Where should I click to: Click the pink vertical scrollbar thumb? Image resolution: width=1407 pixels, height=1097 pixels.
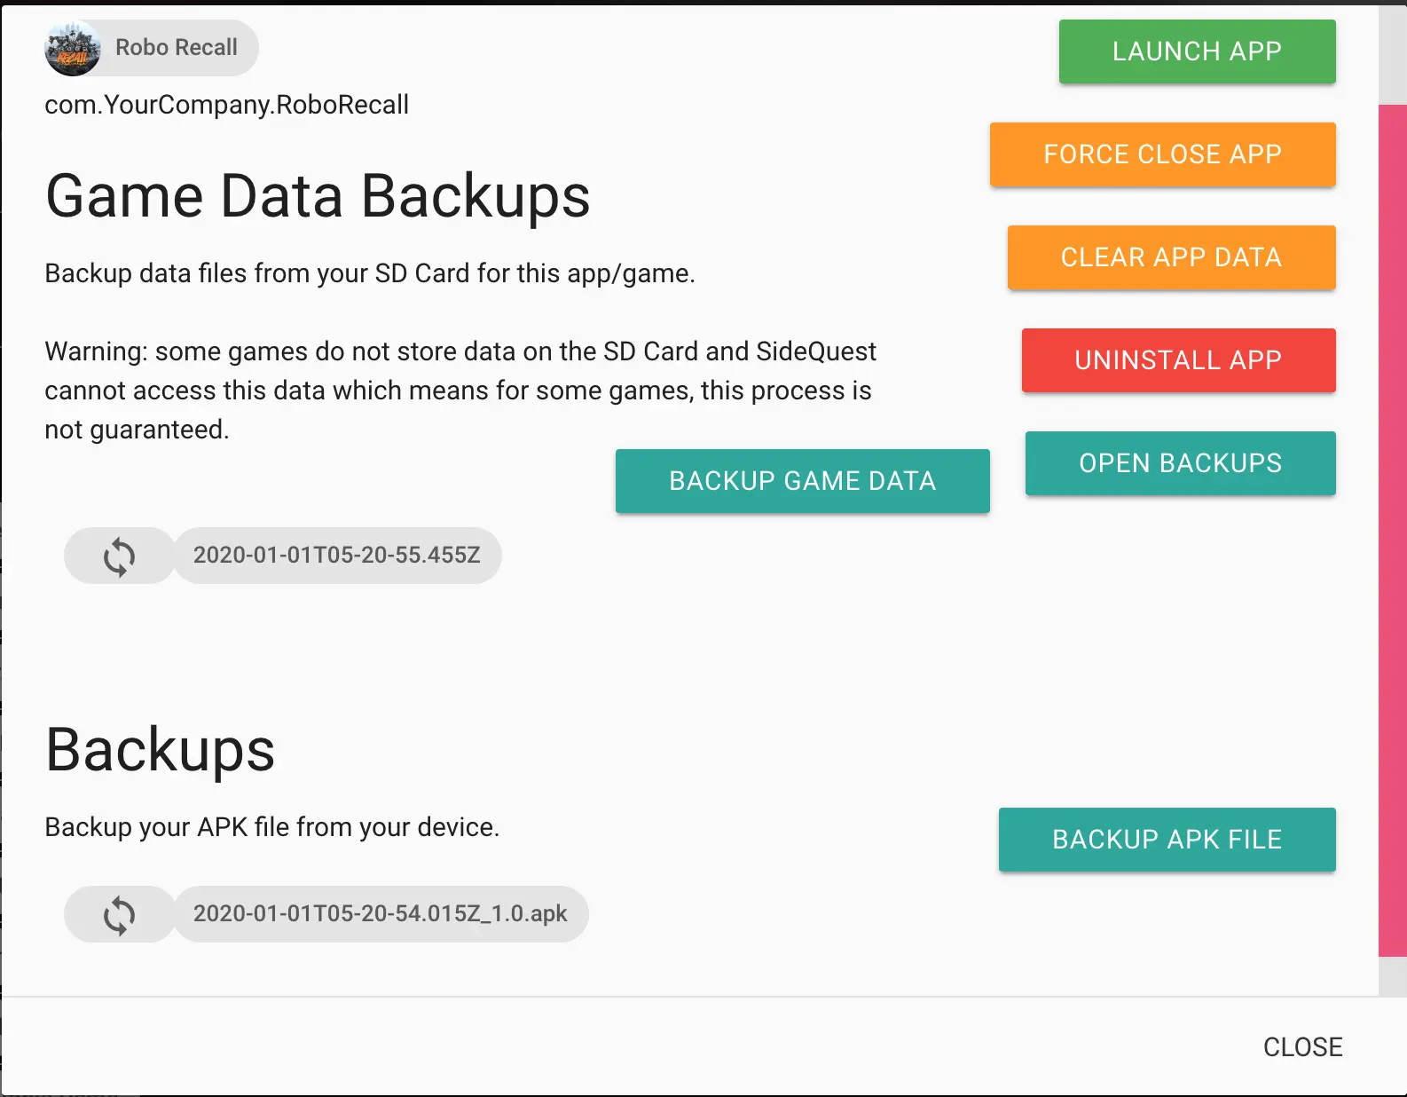(x=1392, y=531)
